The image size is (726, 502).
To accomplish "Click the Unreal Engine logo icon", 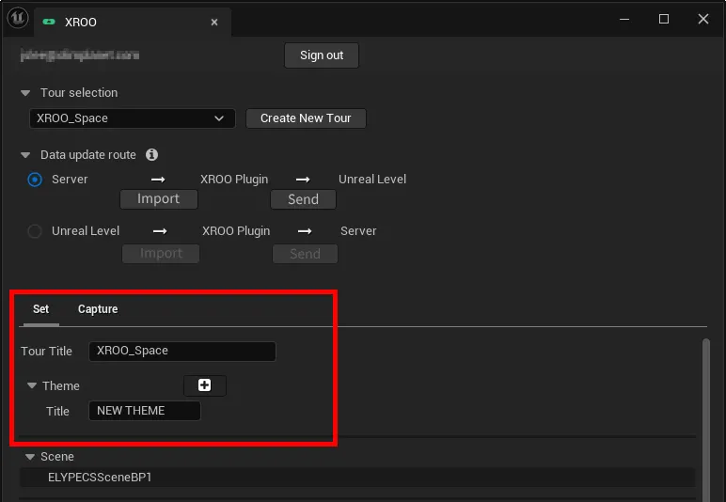I will (x=18, y=18).
